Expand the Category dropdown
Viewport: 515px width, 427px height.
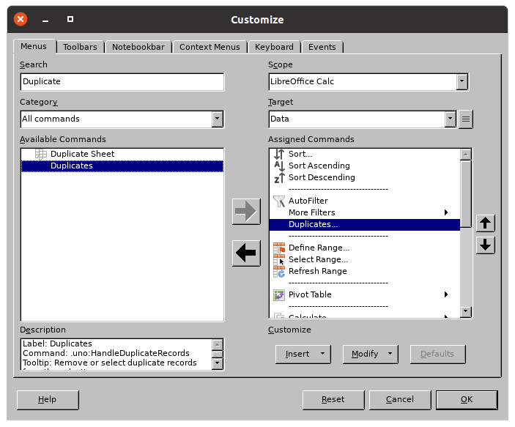tap(217, 119)
